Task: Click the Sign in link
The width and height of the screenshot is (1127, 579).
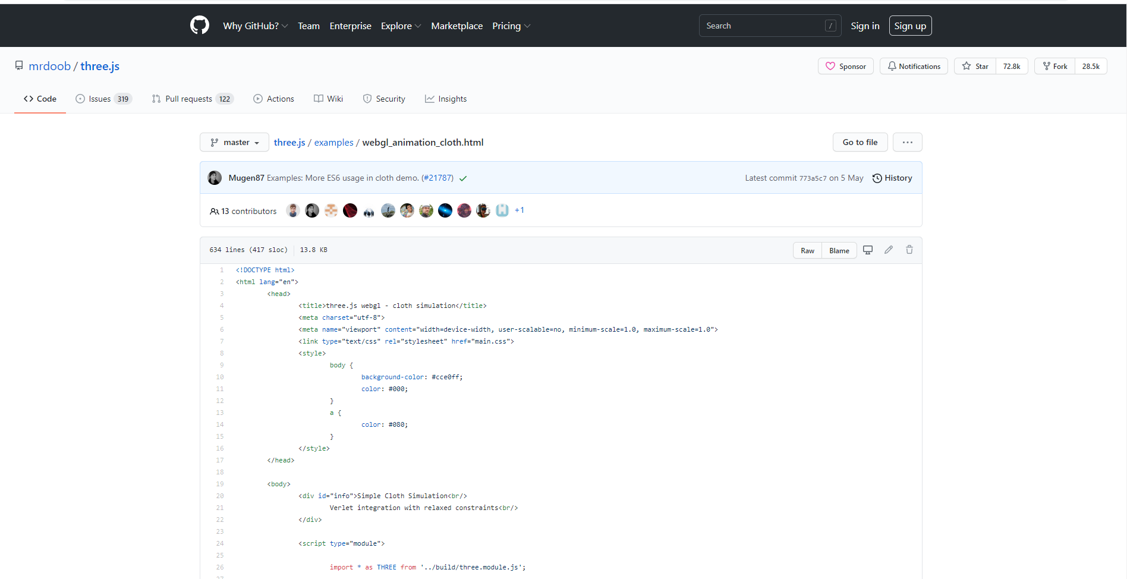Action: click(x=865, y=26)
